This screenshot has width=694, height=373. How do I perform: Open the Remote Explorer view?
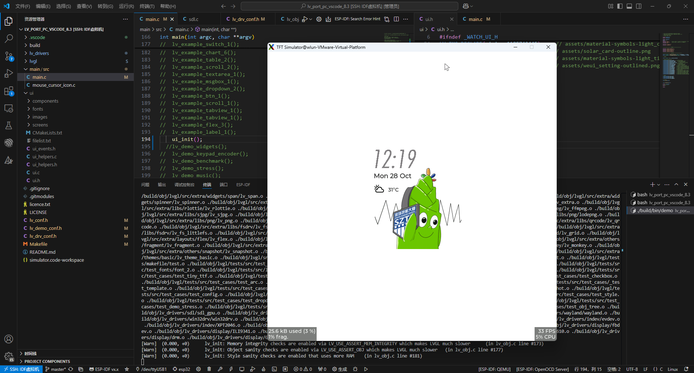pyautogui.click(x=9, y=108)
